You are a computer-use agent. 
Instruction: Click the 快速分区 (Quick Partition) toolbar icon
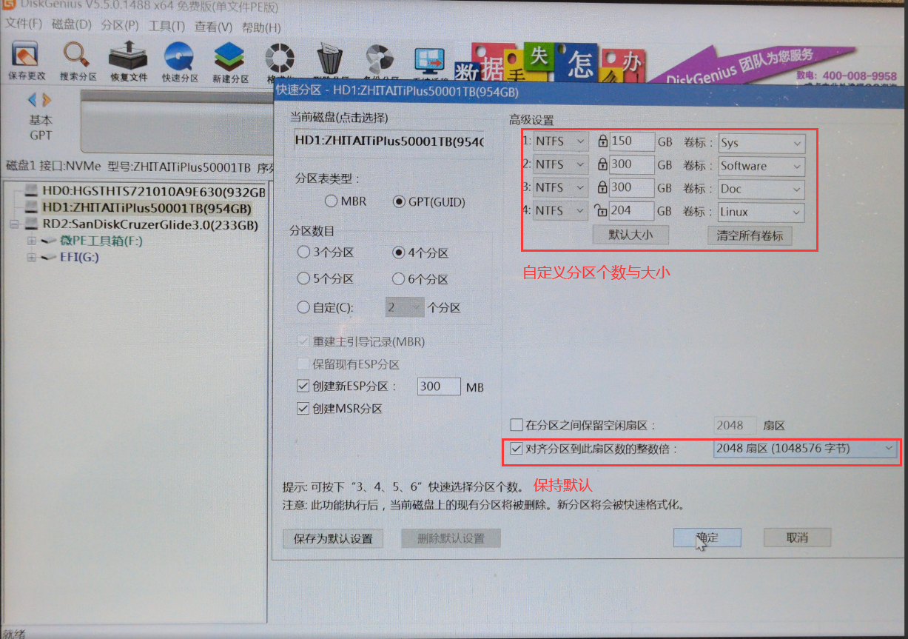(x=177, y=58)
